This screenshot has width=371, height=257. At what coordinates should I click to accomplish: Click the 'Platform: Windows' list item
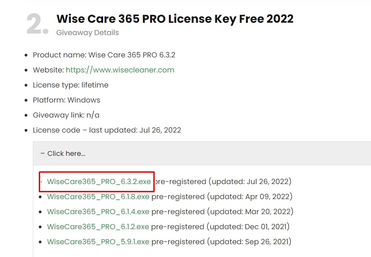[x=67, y=100]
